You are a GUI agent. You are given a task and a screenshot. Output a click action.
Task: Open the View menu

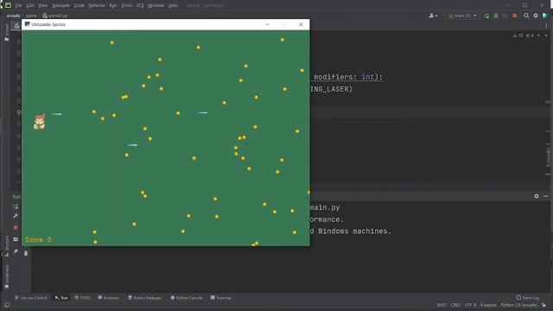[42, 6]
